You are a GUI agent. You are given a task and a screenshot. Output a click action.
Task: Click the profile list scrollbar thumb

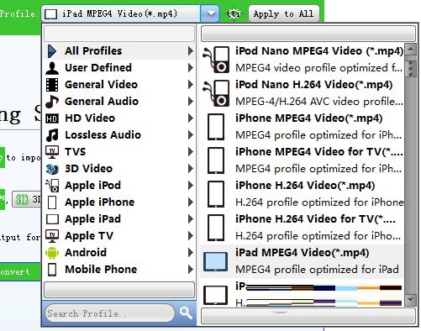click(x=411, y=69)
